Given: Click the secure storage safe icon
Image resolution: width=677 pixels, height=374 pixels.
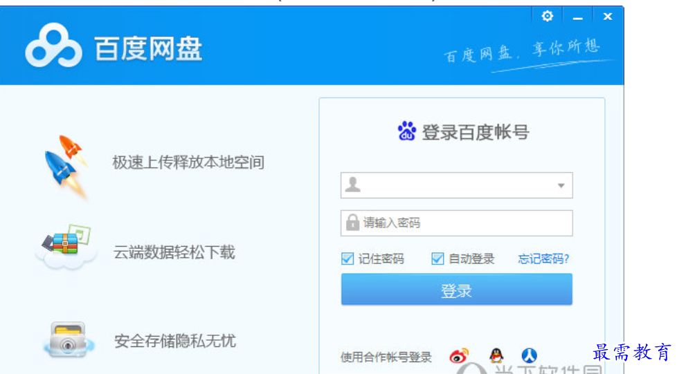Looking at the screenshot, I should [x=69, y=339].
